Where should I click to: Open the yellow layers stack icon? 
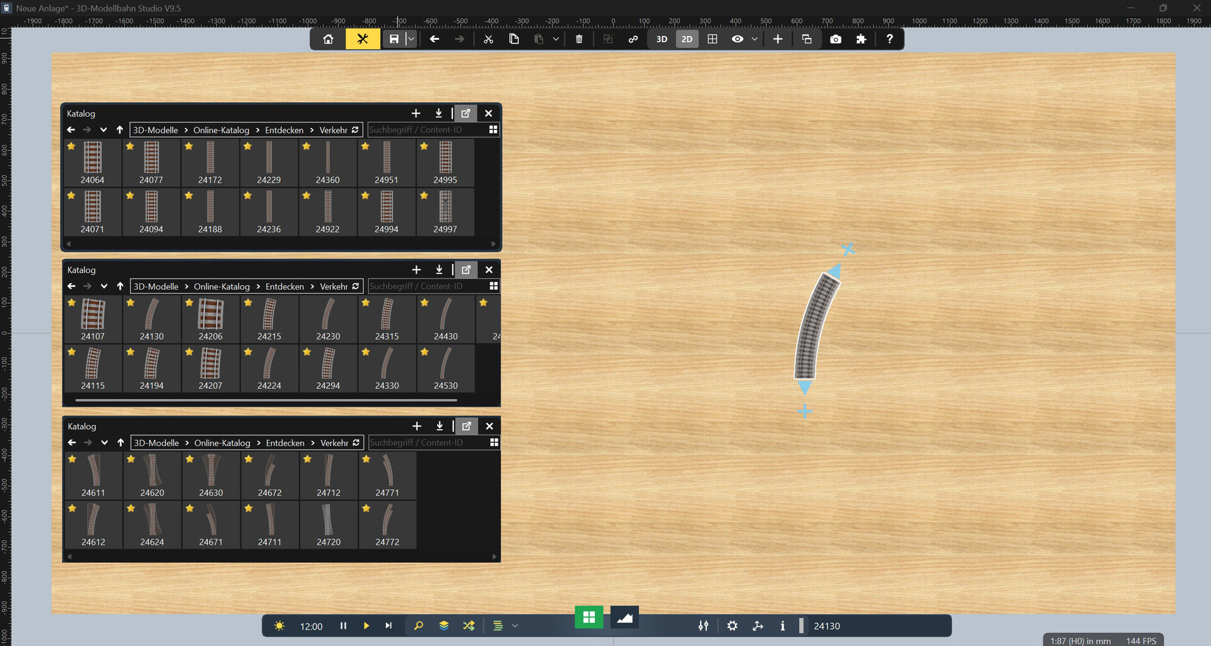[444, 626]
